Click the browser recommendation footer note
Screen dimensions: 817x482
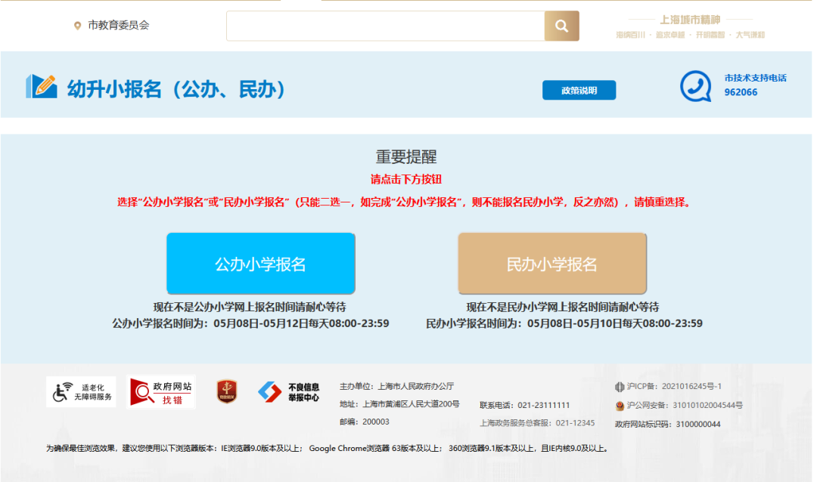(x=328, y=448)
